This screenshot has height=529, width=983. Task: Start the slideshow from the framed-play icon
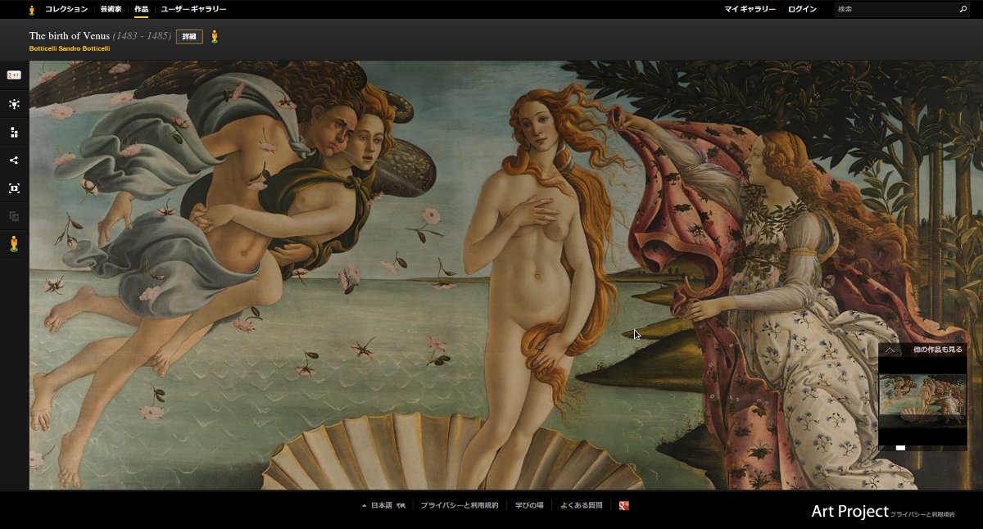pyautogui.click(x=14, y=188)
